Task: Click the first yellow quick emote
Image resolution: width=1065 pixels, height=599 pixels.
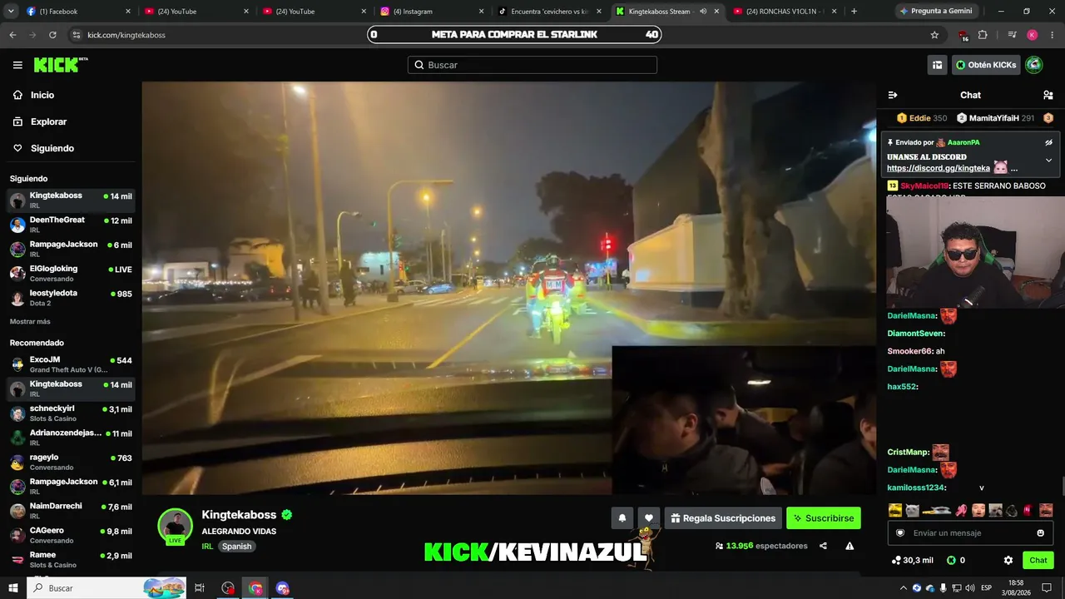Action: [x=895, y=510]
